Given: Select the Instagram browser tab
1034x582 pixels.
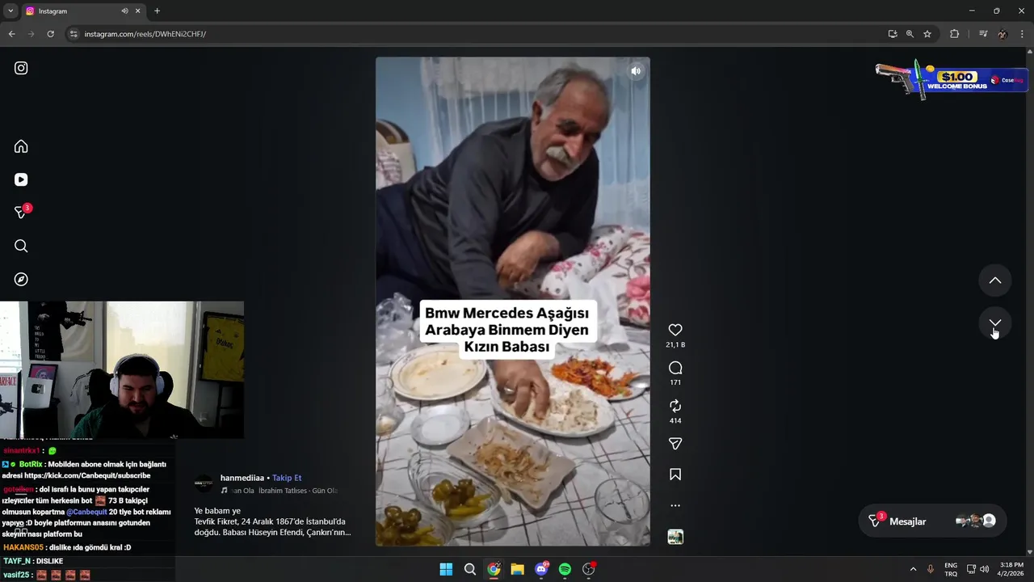Looking at the screenshot, I should pos(82,11).
